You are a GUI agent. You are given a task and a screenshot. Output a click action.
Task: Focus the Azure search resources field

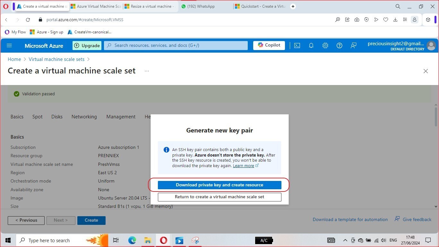pyautogui.click(x=176, y=46)
